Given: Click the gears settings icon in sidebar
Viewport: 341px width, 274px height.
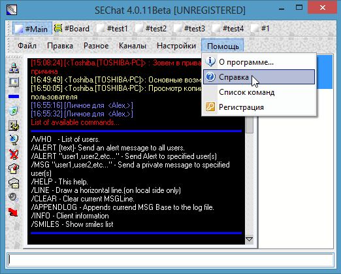Looking at the screenshot, I should pyautogui.click(x=14, y=126).
